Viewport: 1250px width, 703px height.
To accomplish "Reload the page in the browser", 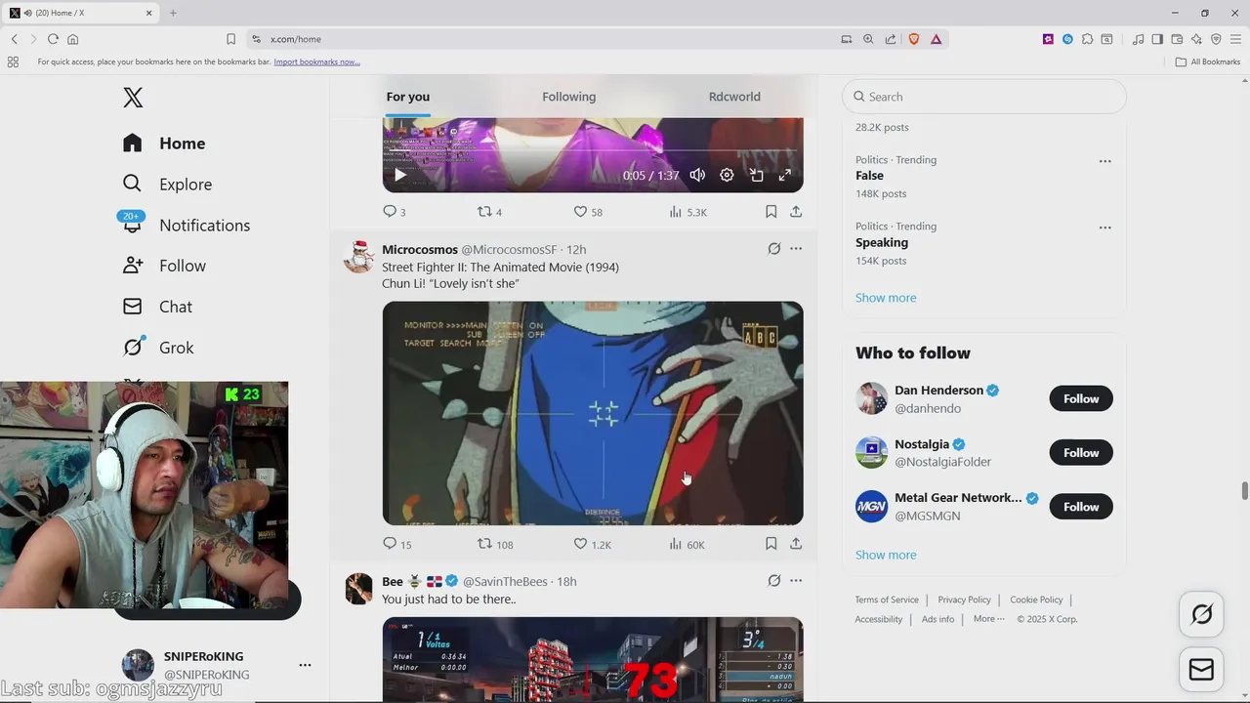I will coord(53,39).
